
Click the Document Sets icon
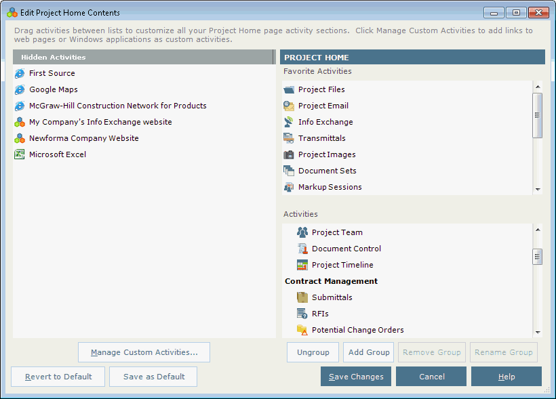tap(289, 171)
